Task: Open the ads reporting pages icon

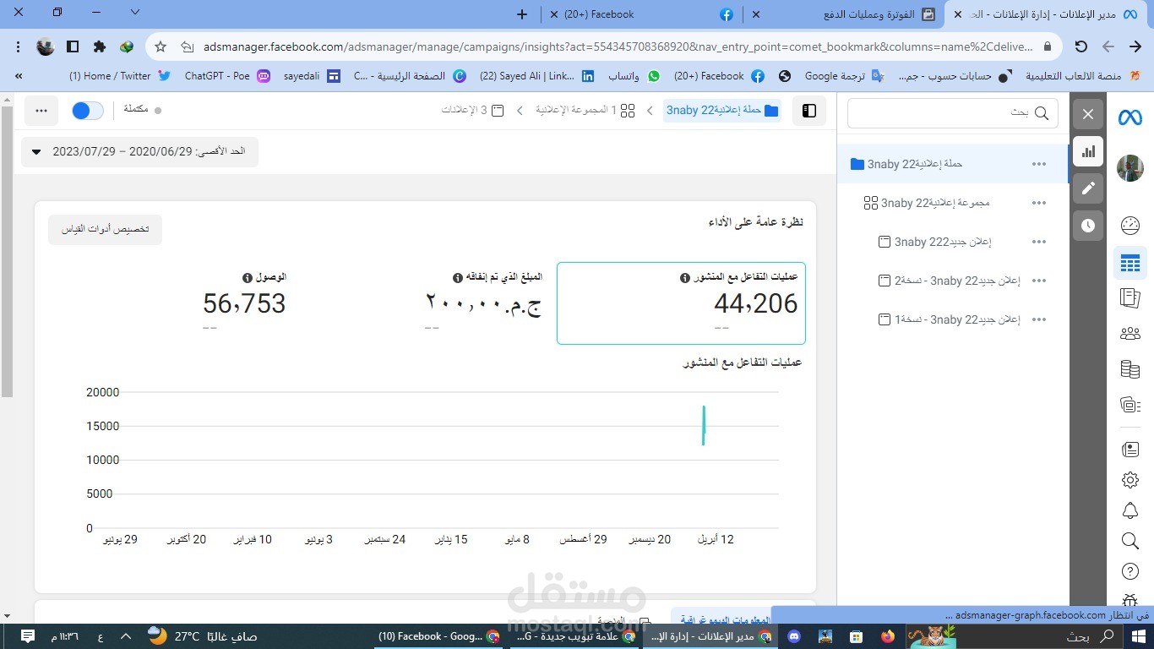Action: 1130,297
